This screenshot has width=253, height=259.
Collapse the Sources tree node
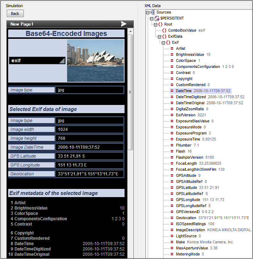[148, 12]
